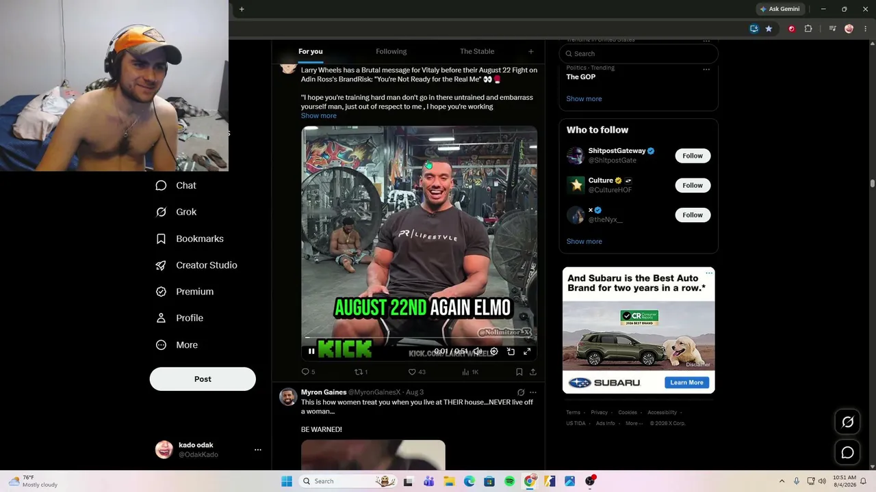876x492 pixels.
Task: Click the white Post button
Action: 203,379
